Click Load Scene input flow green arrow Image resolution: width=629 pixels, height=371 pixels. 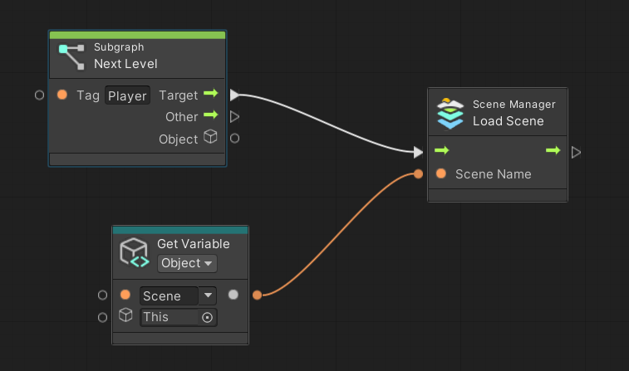(442, 150)
